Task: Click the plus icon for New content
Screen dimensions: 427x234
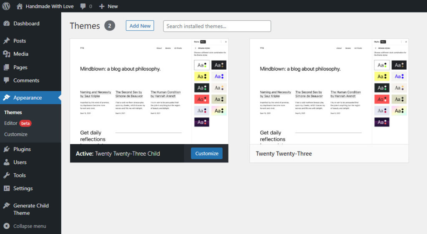Action: pos(102,6)
